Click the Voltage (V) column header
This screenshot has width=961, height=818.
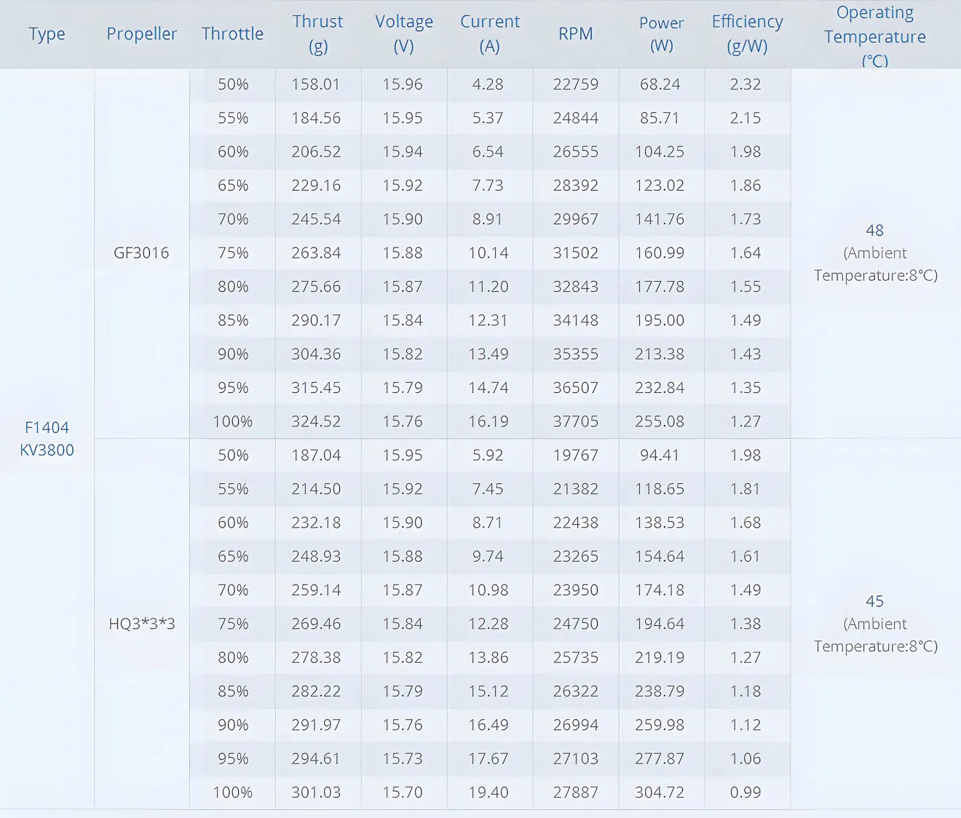click(404, 33)
